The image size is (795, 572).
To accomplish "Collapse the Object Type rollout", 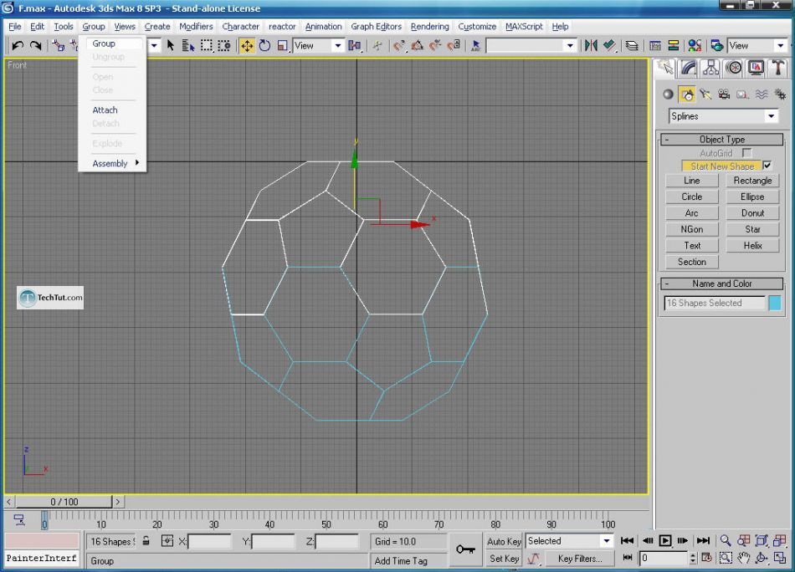I will tap(722, 140).
